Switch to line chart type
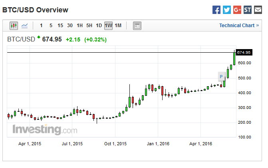The height and width of the screenshot is (168, 268). (x=25, y=26)
